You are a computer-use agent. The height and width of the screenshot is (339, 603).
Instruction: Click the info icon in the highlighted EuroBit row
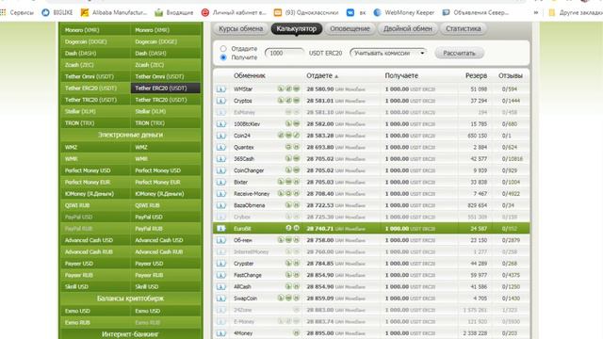click(x=221, y=229)
